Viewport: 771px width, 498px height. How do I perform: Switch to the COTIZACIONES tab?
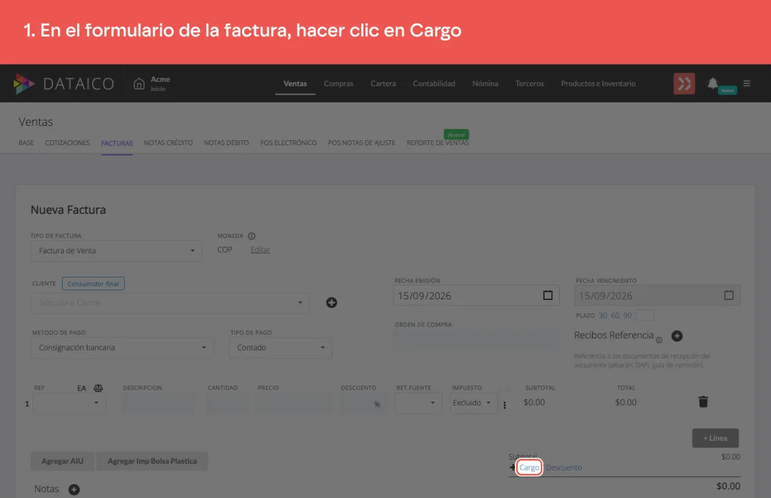click(x=67, y=143)
